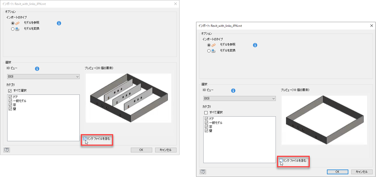Uncheck すべて選択 in left dialog
The width and height of the screenshot is (376, 177).
pyautogui.click(x=10, y=91)
